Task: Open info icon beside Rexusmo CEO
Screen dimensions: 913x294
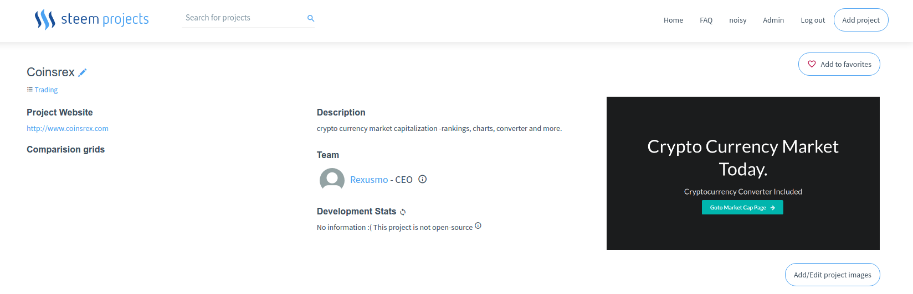Action: point(422,179)
